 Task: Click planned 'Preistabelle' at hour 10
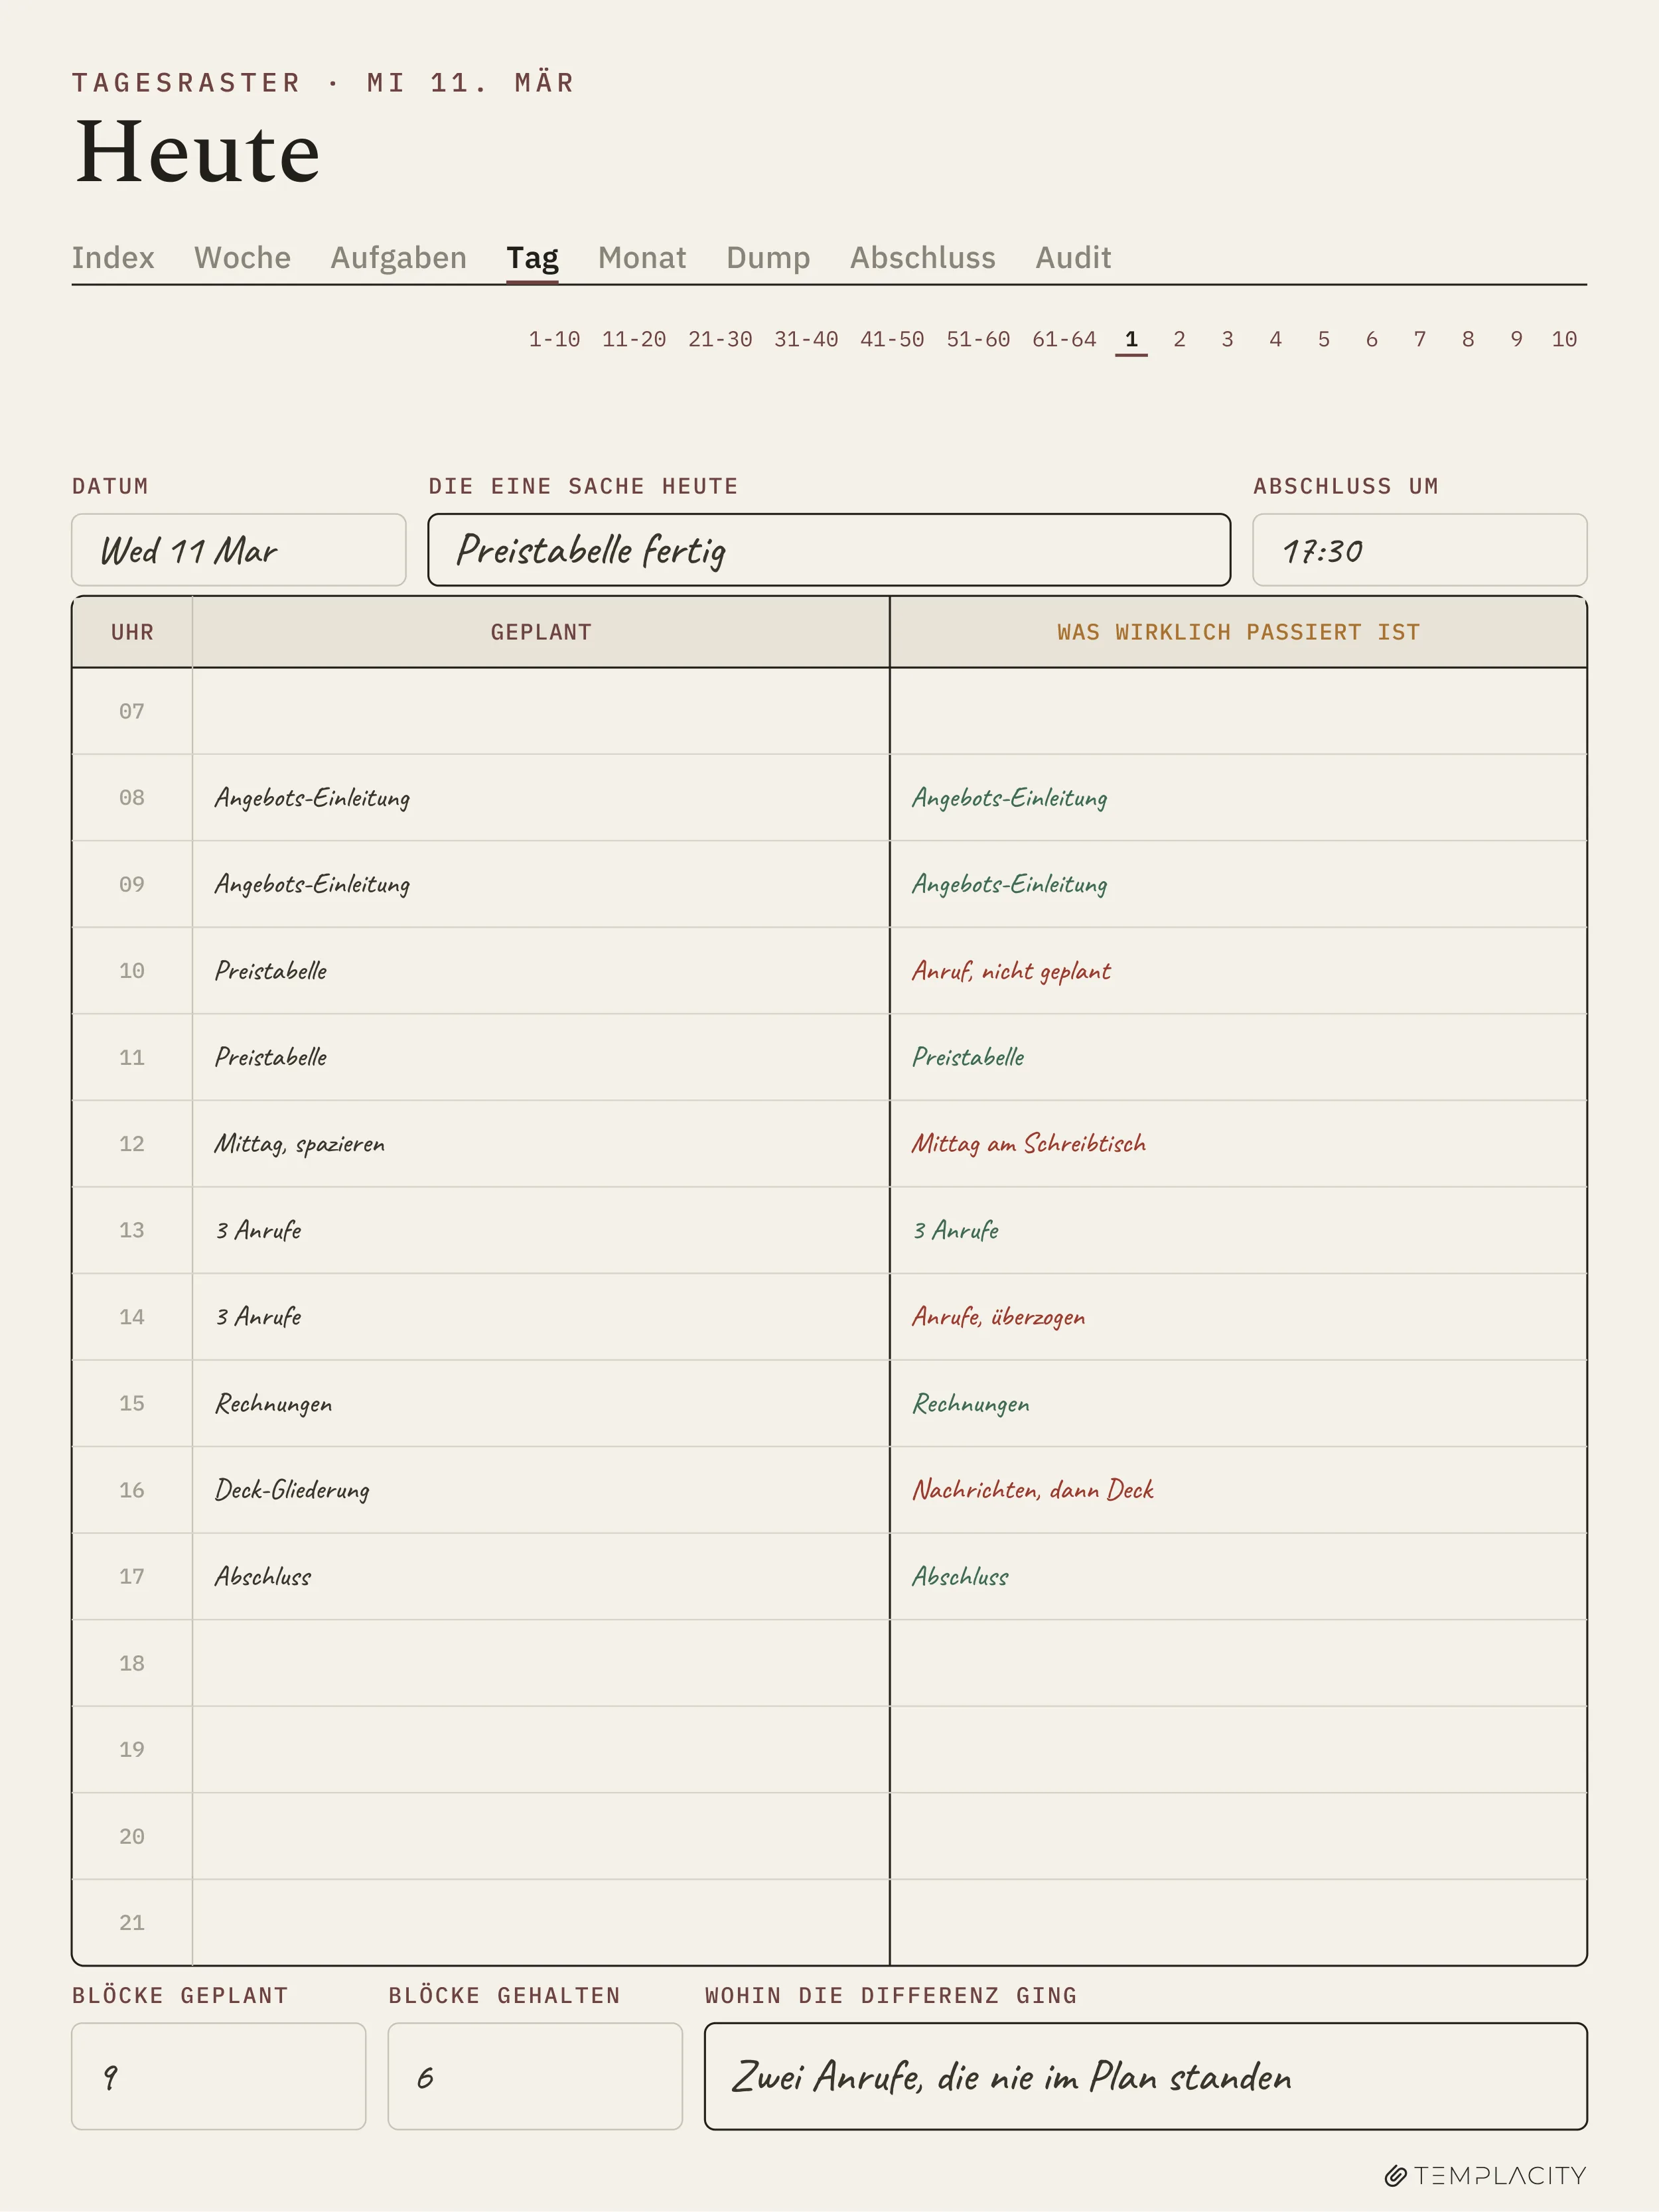[x=271, y=971]
